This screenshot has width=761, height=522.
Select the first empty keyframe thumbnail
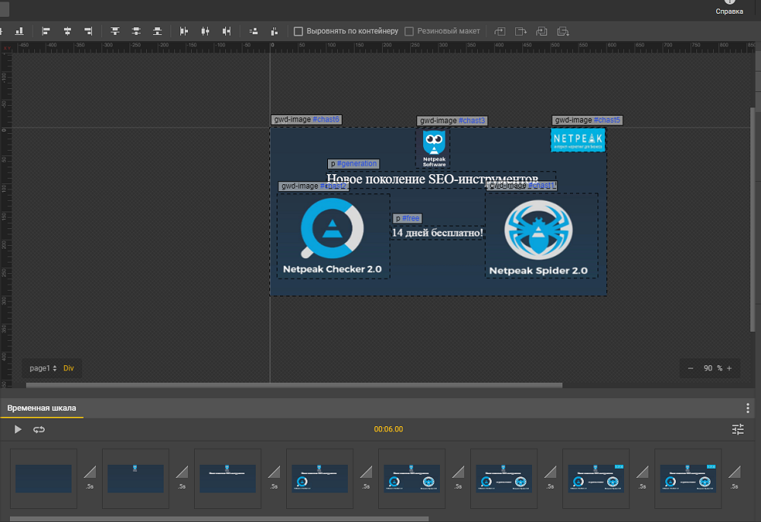(43, 479)
